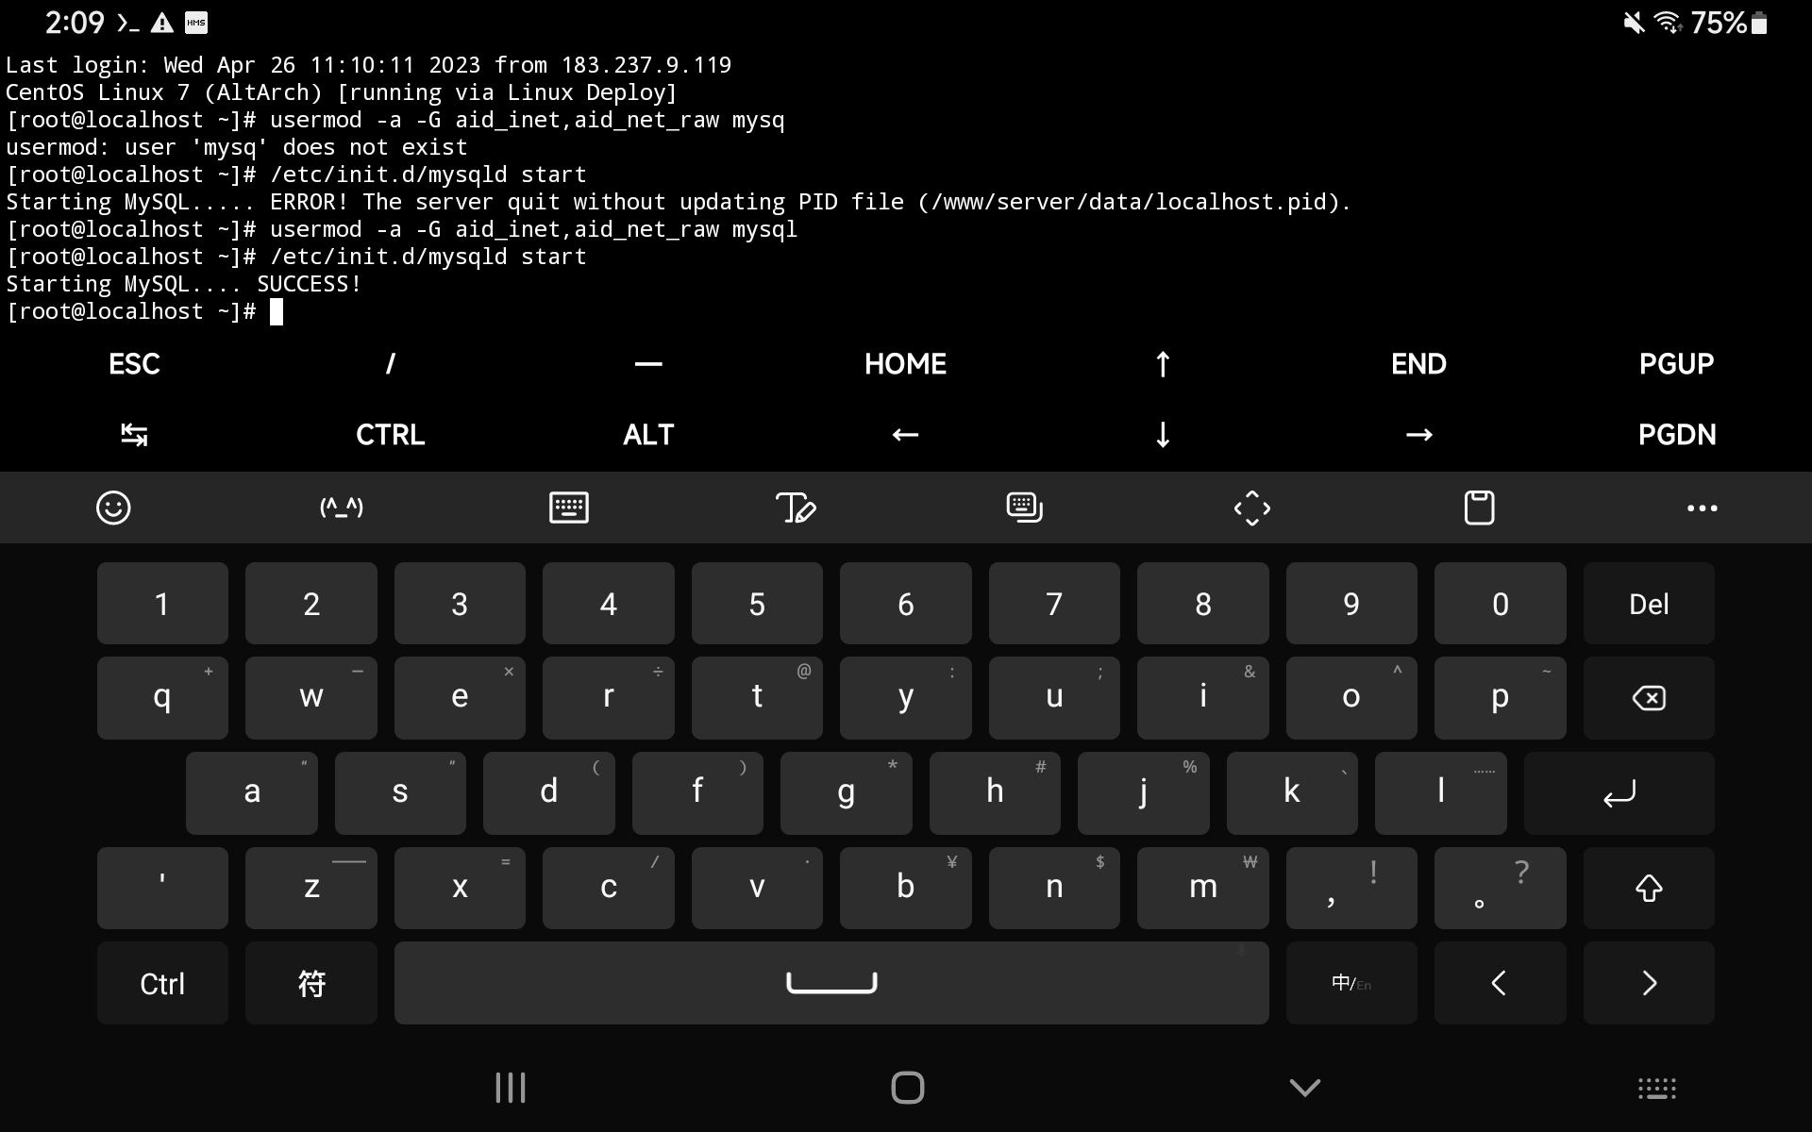The image size is (1812, 1132).
Task: Tap the Wi-Fi status icon
Action: [x=1669, y=23]
